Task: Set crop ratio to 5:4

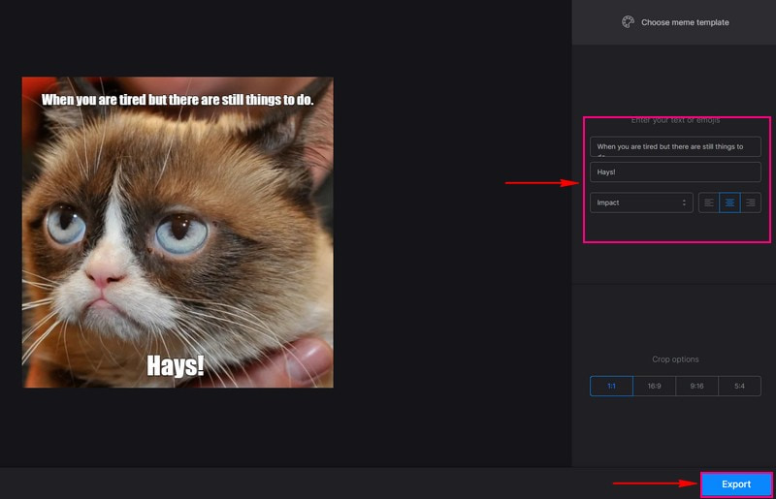Action: [739, 386]
